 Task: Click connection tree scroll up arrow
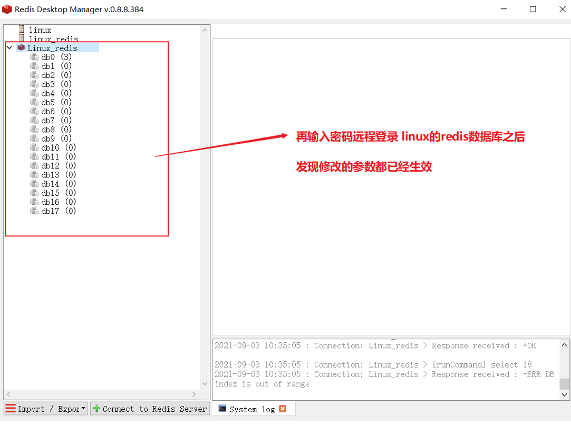205,30
